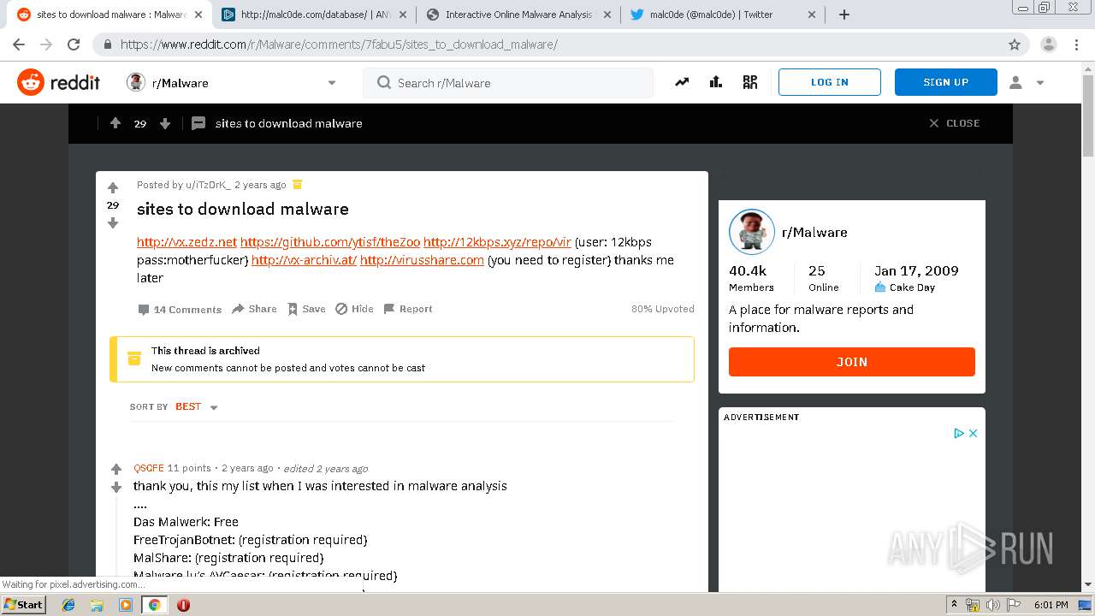1095x616 pixels.
Task: Downvote the post below the 29 score
Action: (113, 223)
